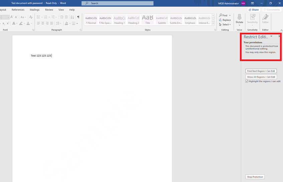Click Find Next Region I Can Edit
283x182 pixels.
pos(261,71)
